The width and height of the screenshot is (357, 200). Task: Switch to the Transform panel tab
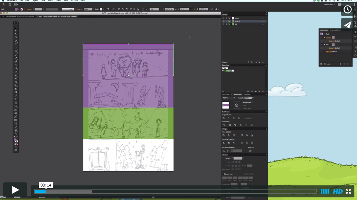click(x=226, y=94)
